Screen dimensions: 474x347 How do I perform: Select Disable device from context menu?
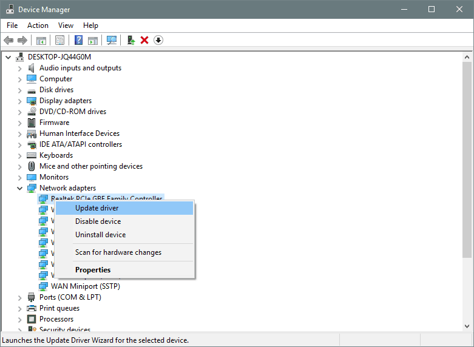pyautogui.click(x=98, y=221)
